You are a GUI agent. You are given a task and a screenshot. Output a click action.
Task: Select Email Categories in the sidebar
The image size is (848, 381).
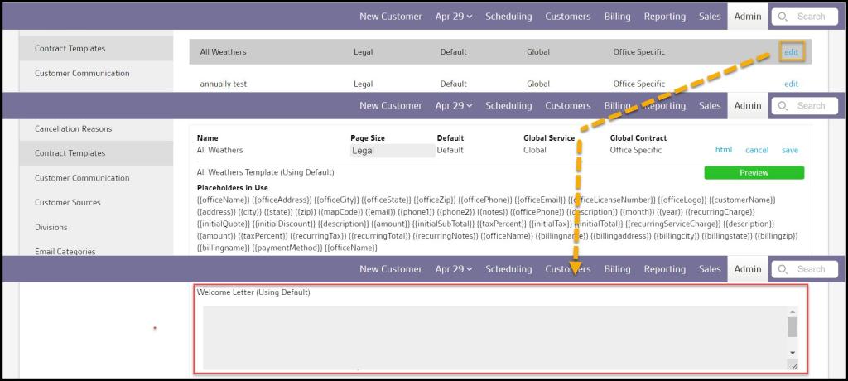pos(65,252)
